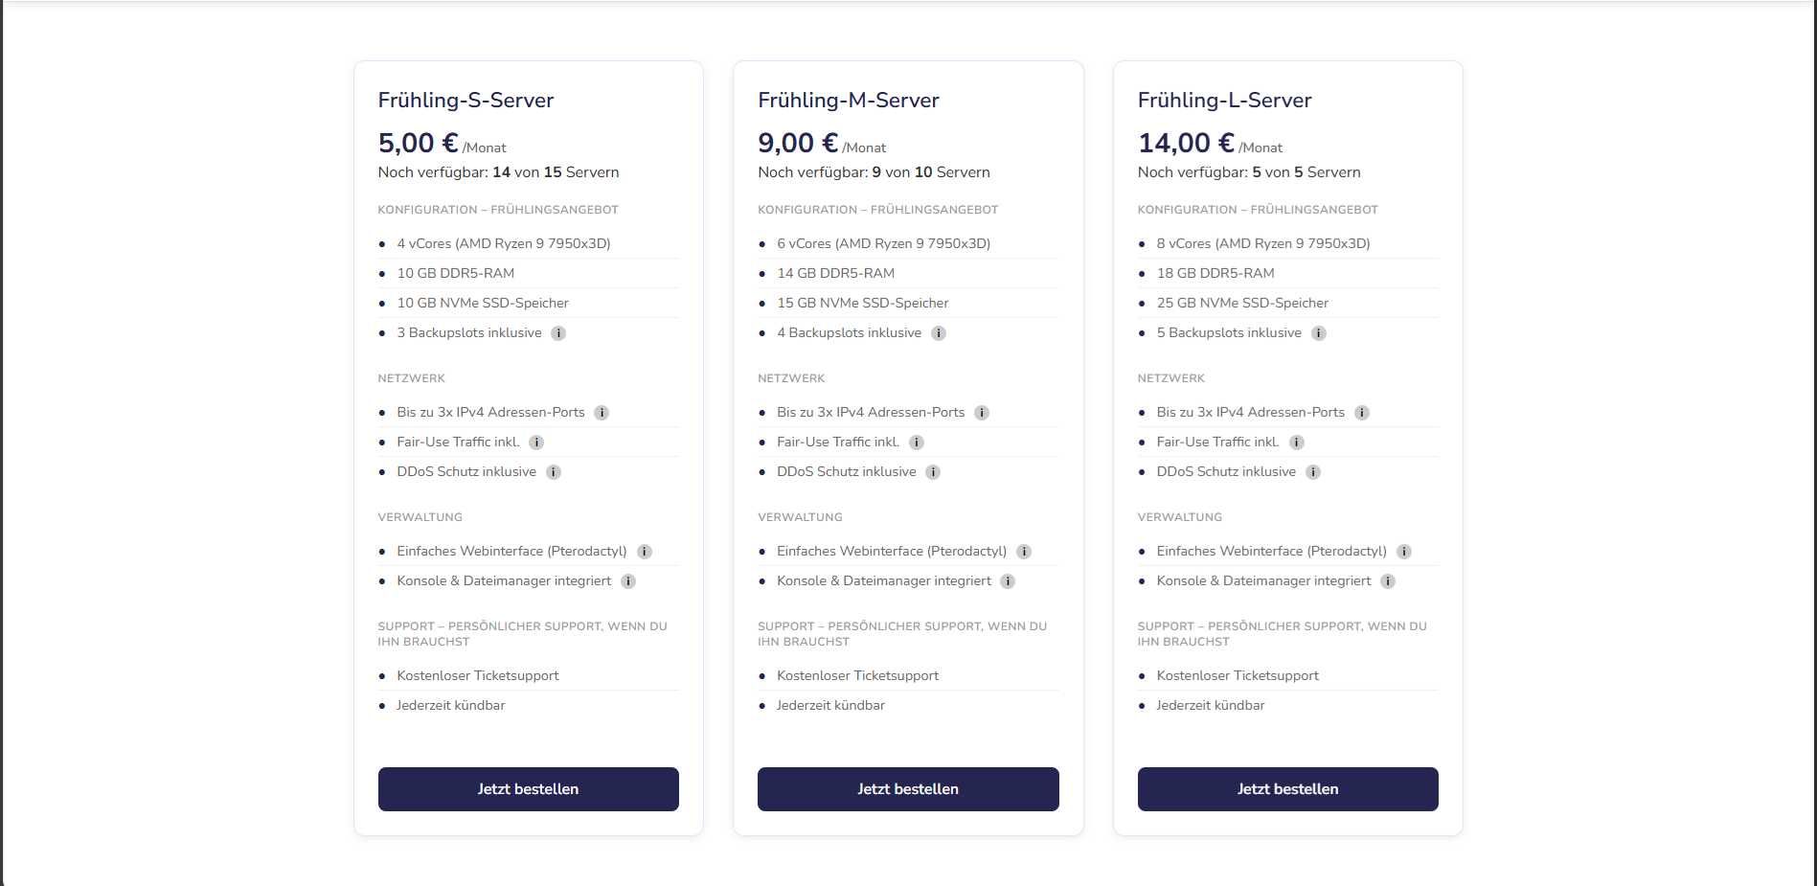This screenshot has width=1817, height=886.
Task: Open Konsole & Dateimanager info on Frühling-L
Action: [1388, 580]
